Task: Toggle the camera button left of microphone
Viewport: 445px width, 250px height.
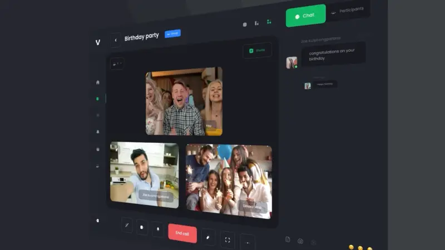Action: pos(142,227)
